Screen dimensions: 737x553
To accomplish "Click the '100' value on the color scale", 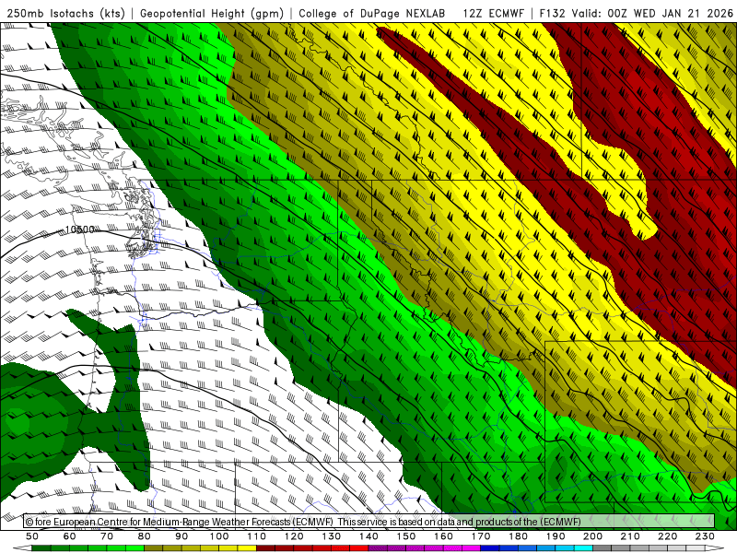I will (x=219, y=536).
